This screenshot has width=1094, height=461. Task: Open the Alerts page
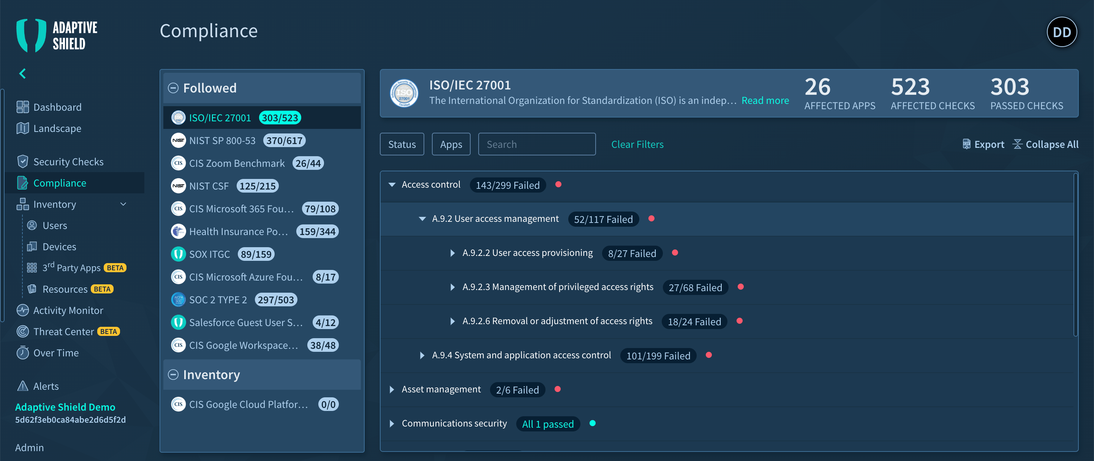pyautogui.click(x=46, y=386)
